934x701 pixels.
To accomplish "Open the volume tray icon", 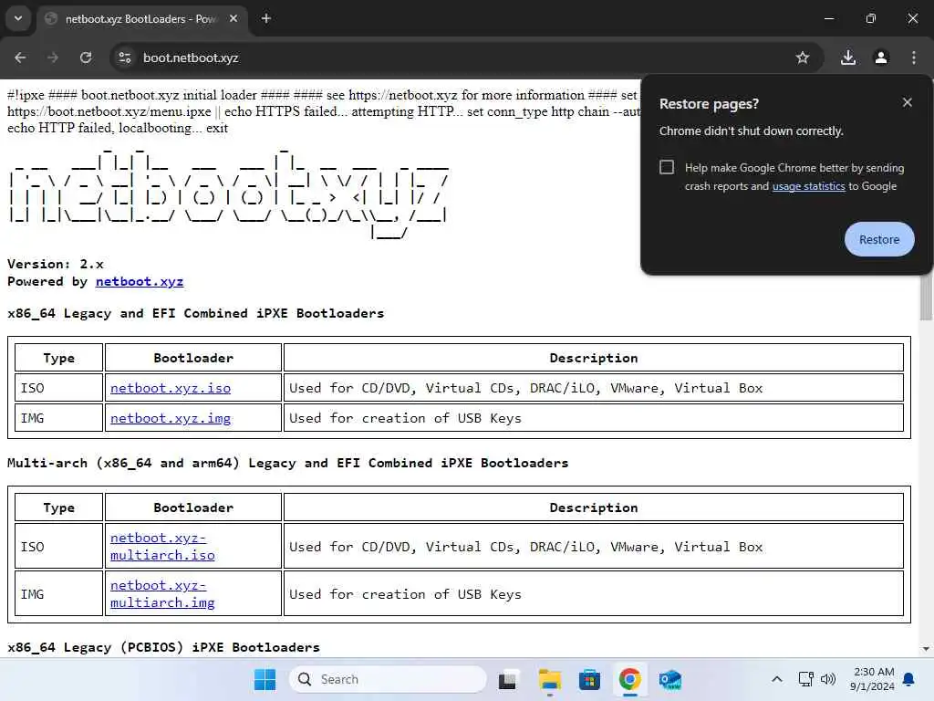I will tap(828, 679).
